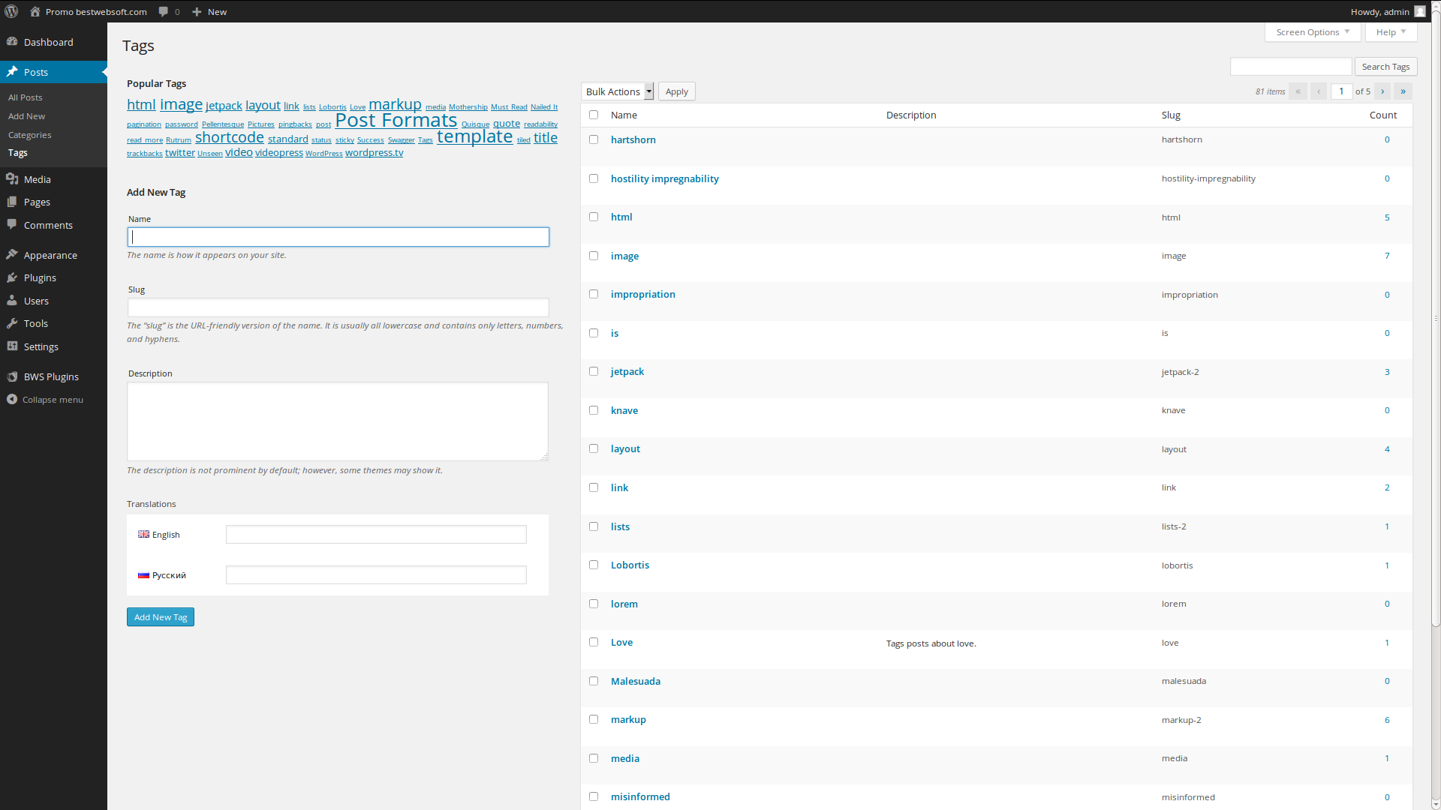Click the English translation input field
The image size is (1441, 810).
coord(376,535)
